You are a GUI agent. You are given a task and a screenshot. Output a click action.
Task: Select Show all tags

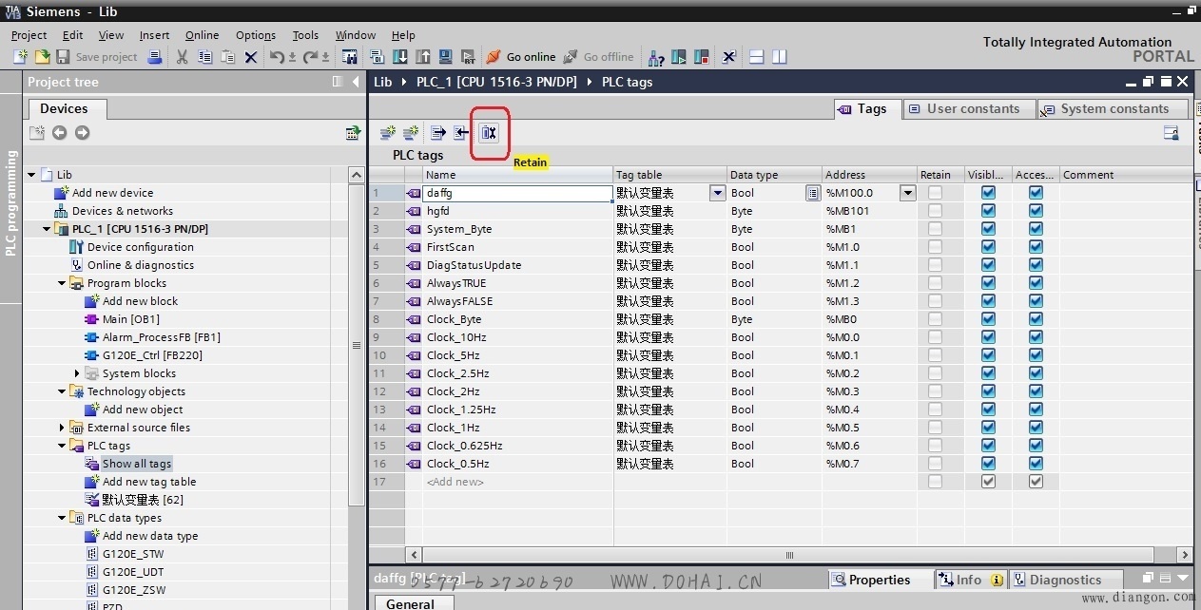(x=137, y=464)
